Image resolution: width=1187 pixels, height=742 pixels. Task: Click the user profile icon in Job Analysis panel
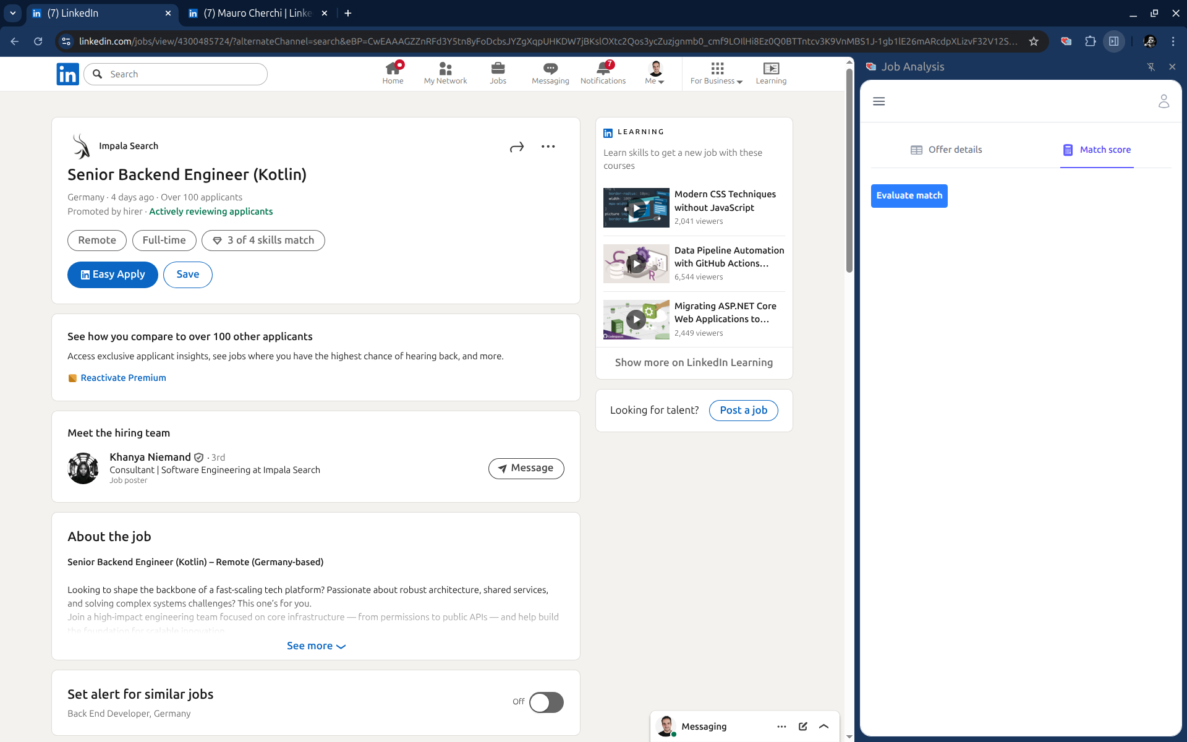point(1164,101)
